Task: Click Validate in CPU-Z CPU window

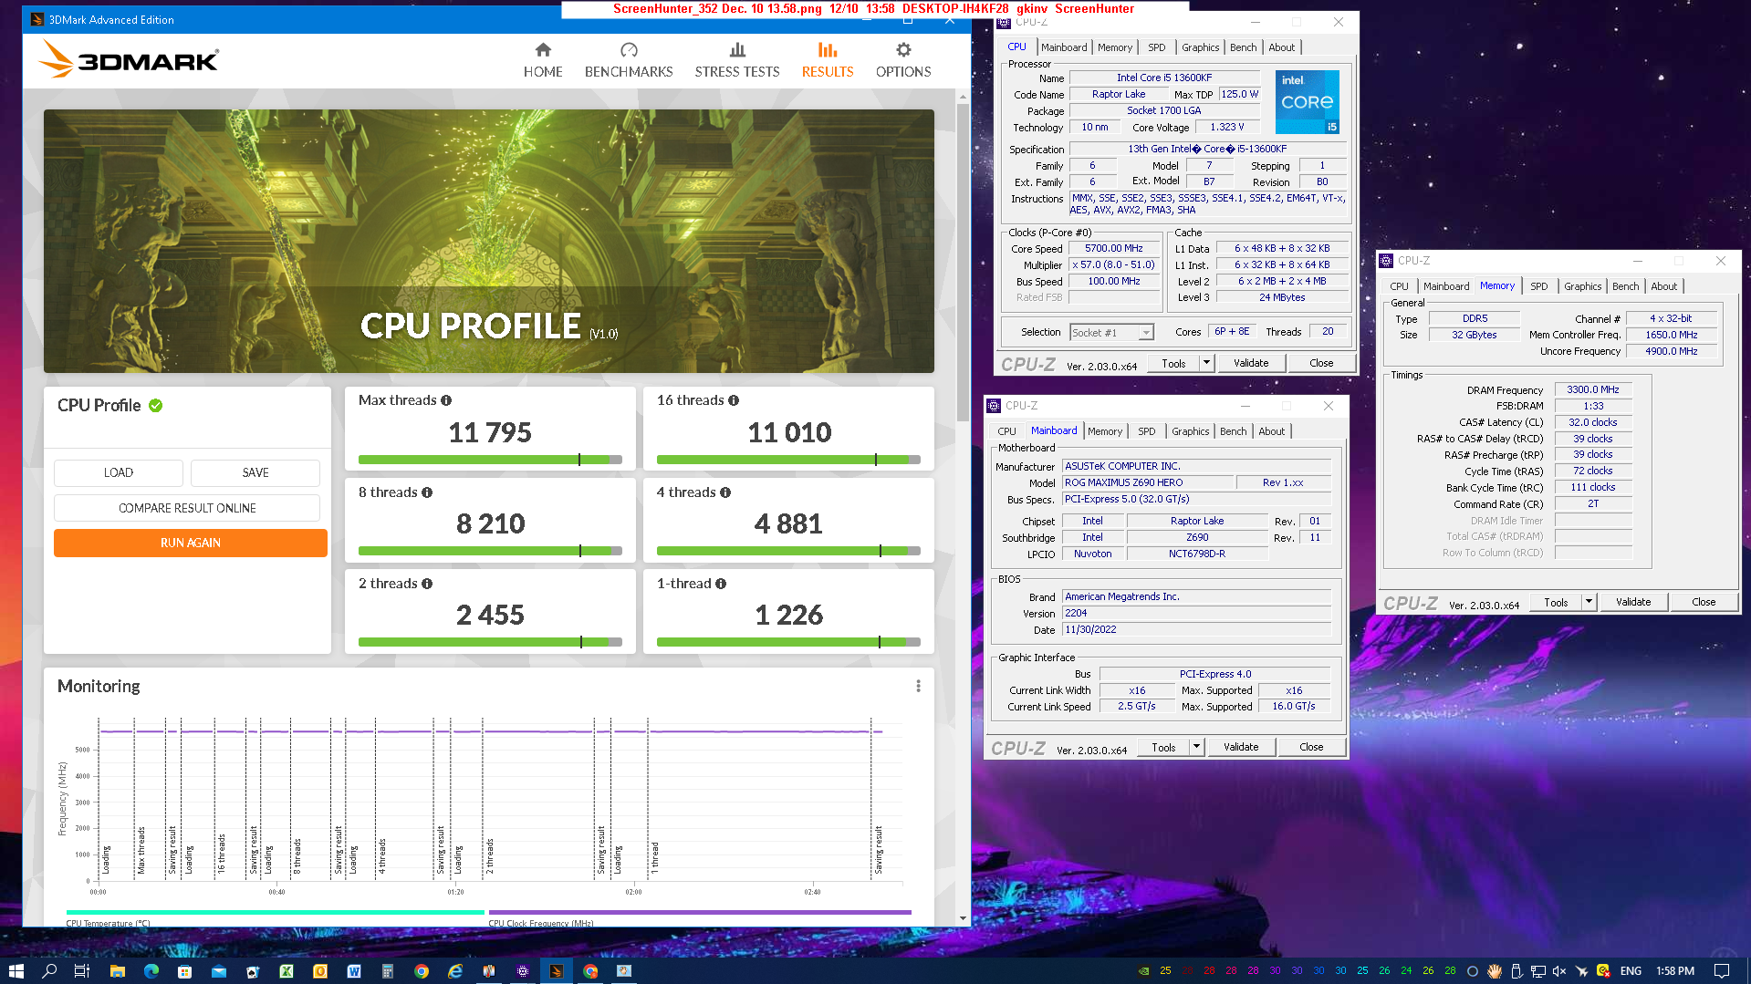Action: pyautogui.click(x=1251, y=363)
